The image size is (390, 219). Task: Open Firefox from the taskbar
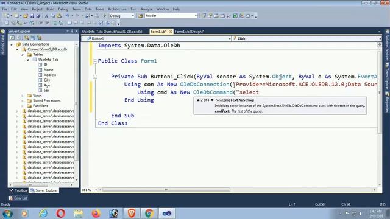[x=96, y=214]
